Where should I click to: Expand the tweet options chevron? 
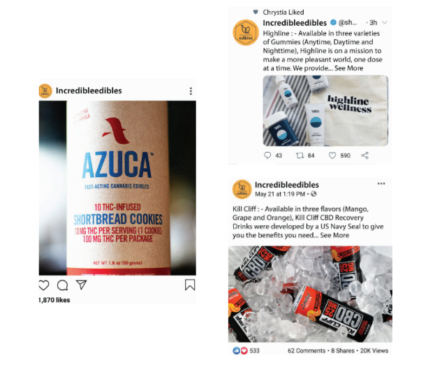[x=385, y=22]
